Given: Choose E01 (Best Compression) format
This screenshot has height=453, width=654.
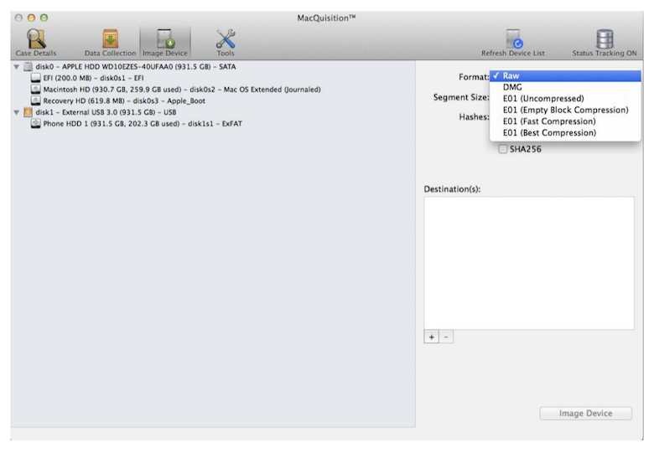Looking at the screenshot, I should click(565, 133).
